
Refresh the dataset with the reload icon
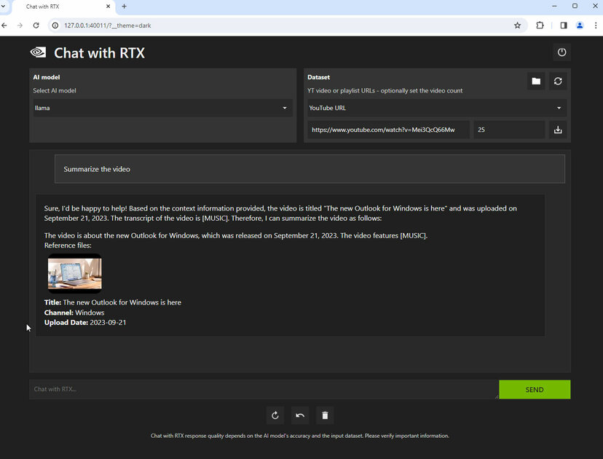(x=558, y=81)
